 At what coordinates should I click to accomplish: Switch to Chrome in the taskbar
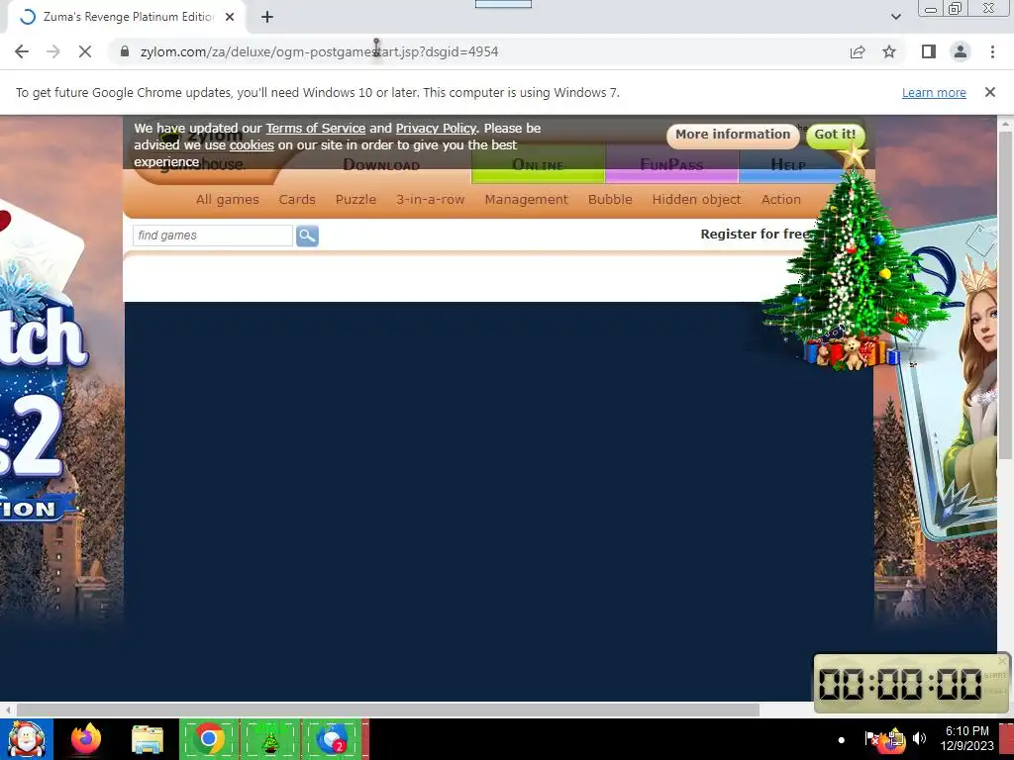point(208,739)
